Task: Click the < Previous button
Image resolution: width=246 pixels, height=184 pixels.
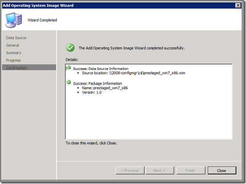Action: [x=130, y=170]
